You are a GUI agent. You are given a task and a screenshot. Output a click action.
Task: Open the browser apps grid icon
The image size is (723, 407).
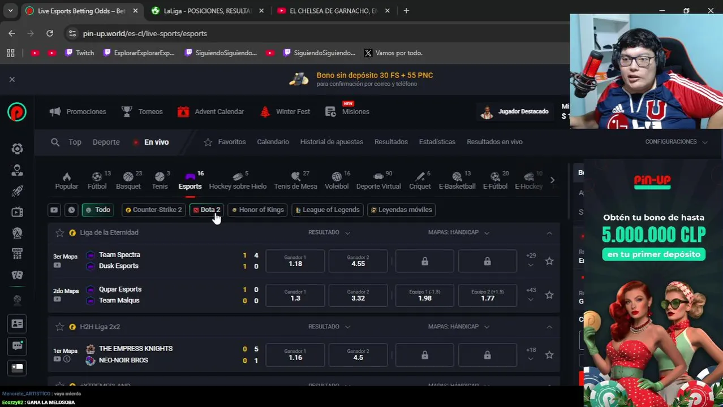10,53
